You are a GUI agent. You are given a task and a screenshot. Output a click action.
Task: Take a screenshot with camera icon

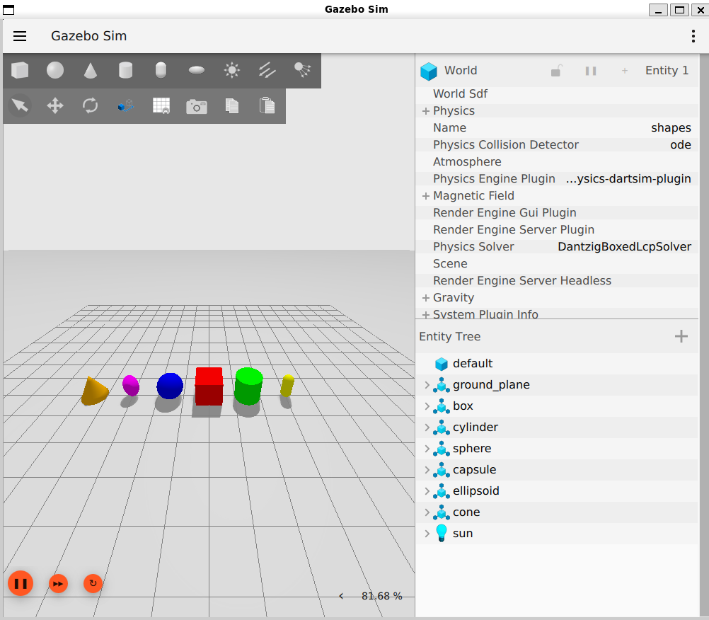tap(197, 106)
